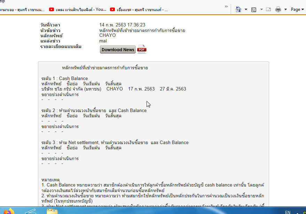The image size is (306, 214).
Task: Open the second taskbar application icon
Action: point(30,212)
